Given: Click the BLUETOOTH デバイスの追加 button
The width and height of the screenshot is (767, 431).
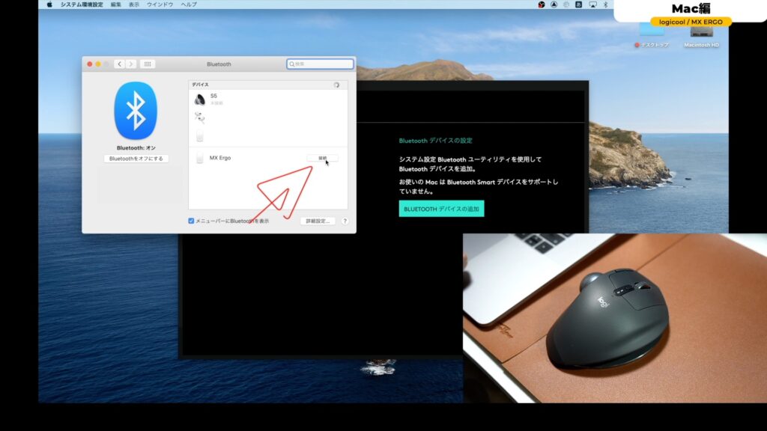Looking at the screenshot, I should coord(441,209).
